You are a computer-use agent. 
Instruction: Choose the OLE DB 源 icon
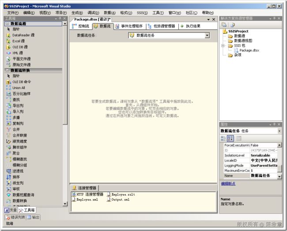[x=8, y=47]
